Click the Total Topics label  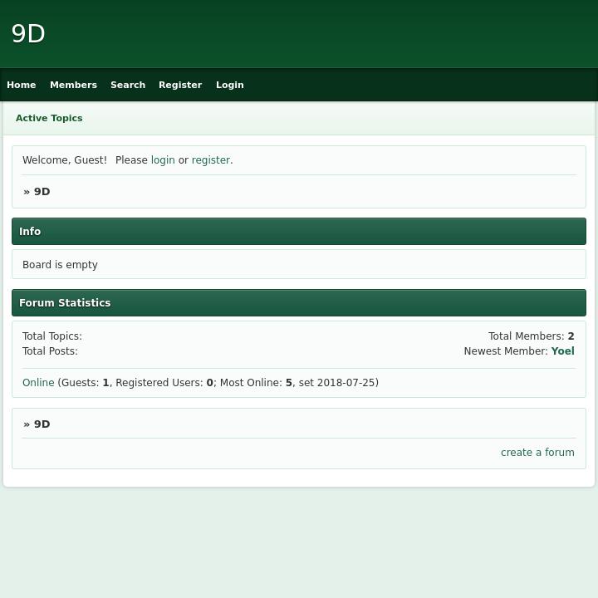pos(51,336)
